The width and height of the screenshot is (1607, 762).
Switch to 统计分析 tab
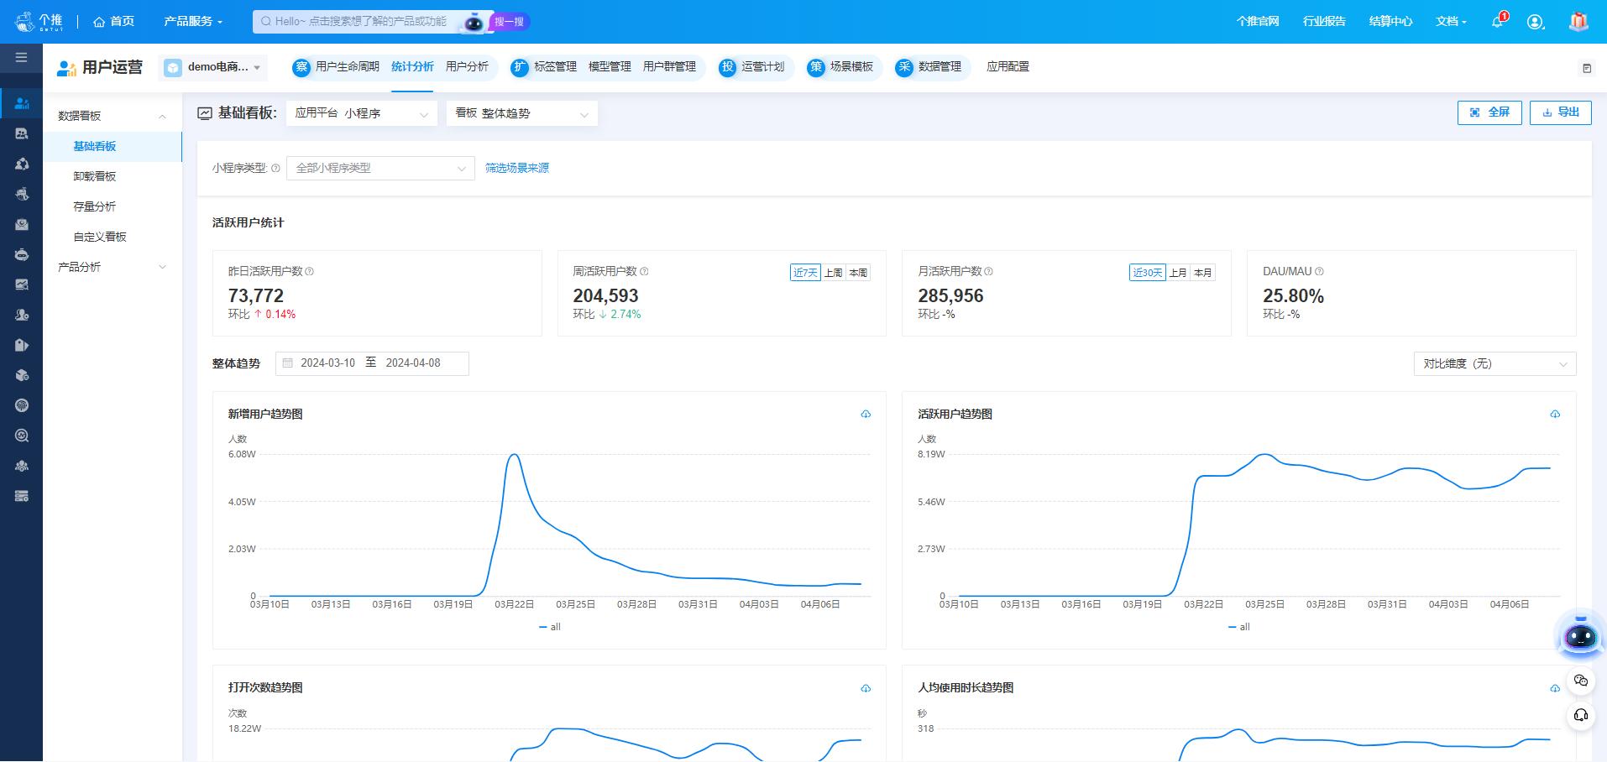pos(412,66)
